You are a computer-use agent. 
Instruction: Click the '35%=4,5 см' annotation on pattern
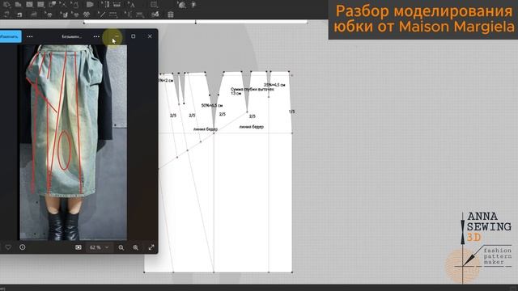coord(274,85)
